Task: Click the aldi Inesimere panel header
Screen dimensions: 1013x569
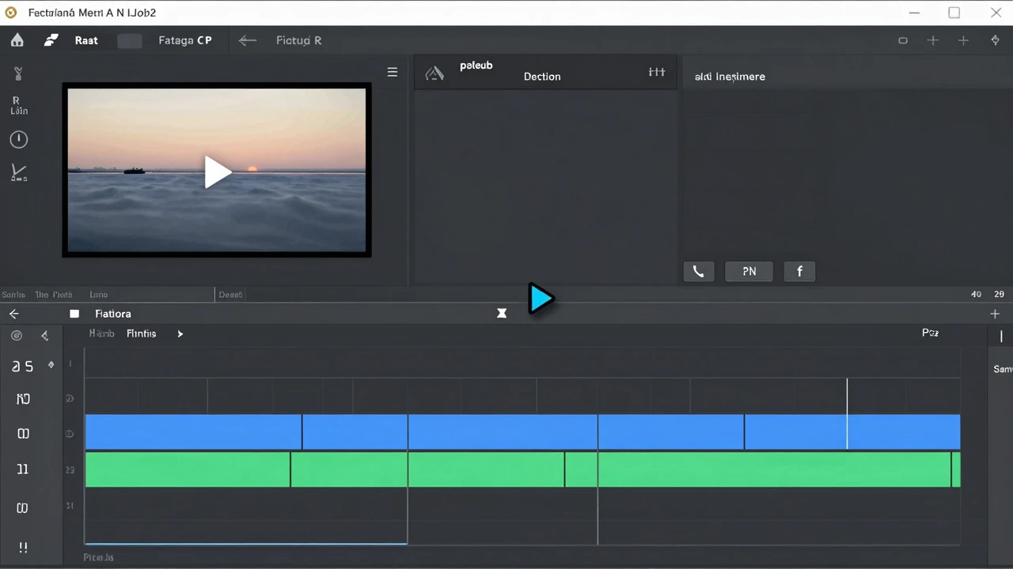Action: tap(730, 77)
